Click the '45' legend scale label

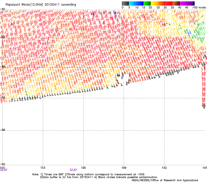click(x=187, y=8)
